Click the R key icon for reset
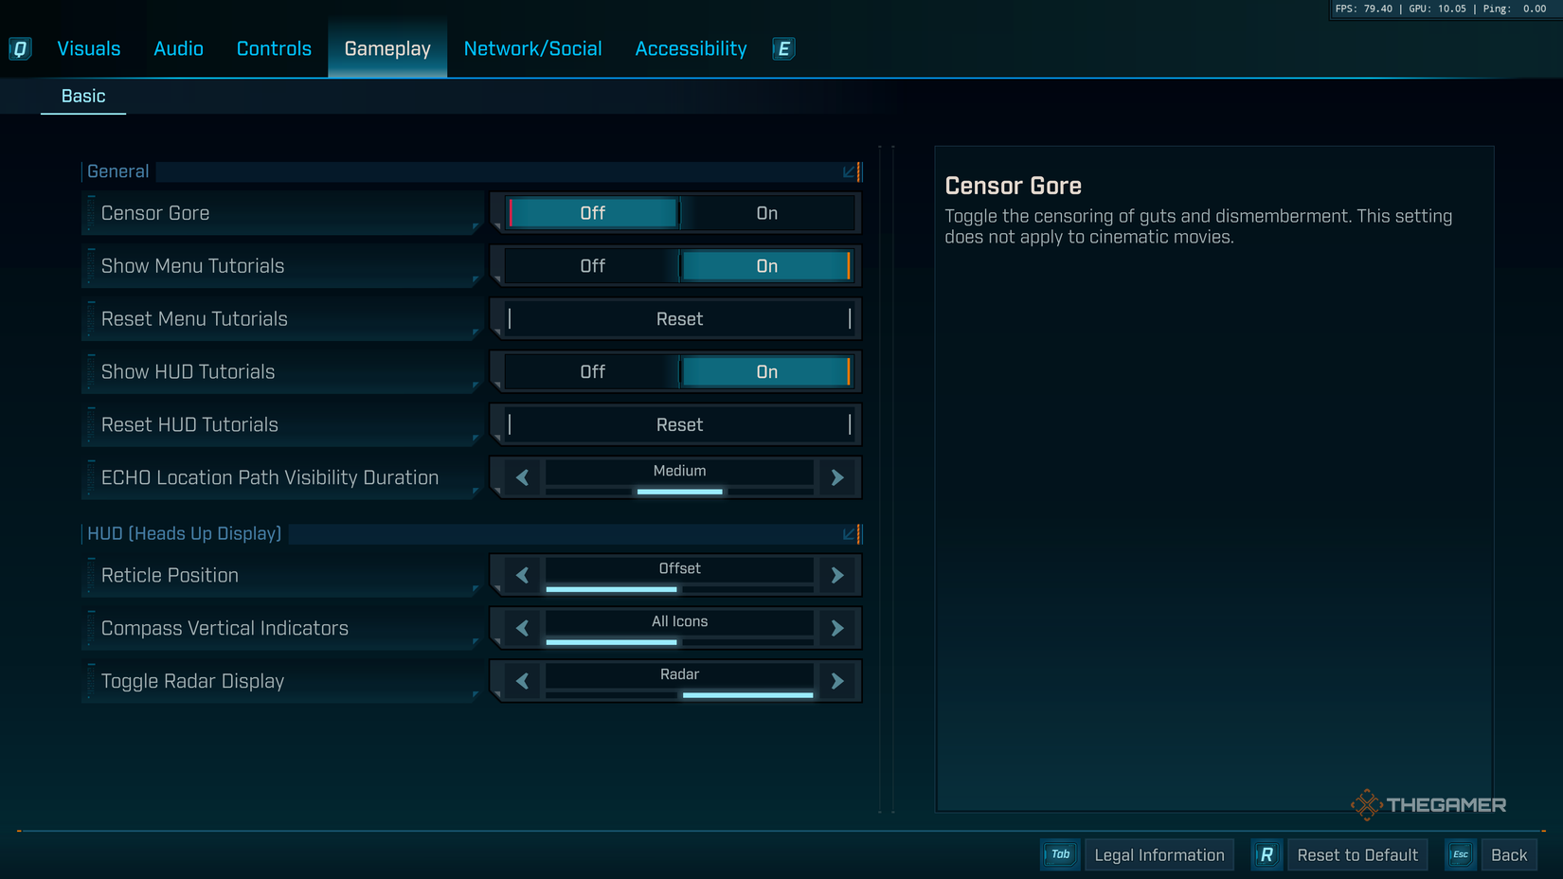 pyautogui.click(x=1267, y=854)
